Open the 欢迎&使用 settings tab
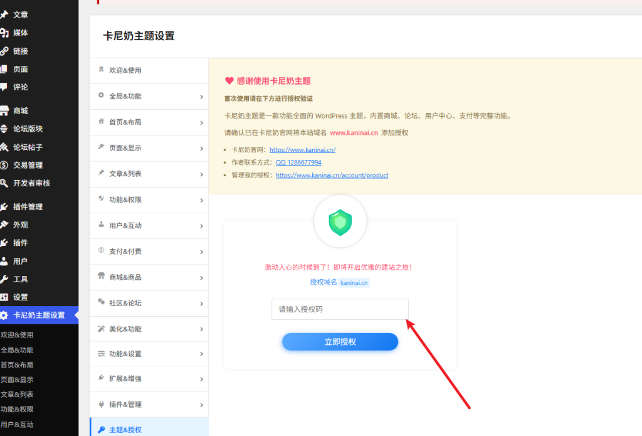This screenshot has height=436, width=642. pyautogui.click(x=149, y=70)
